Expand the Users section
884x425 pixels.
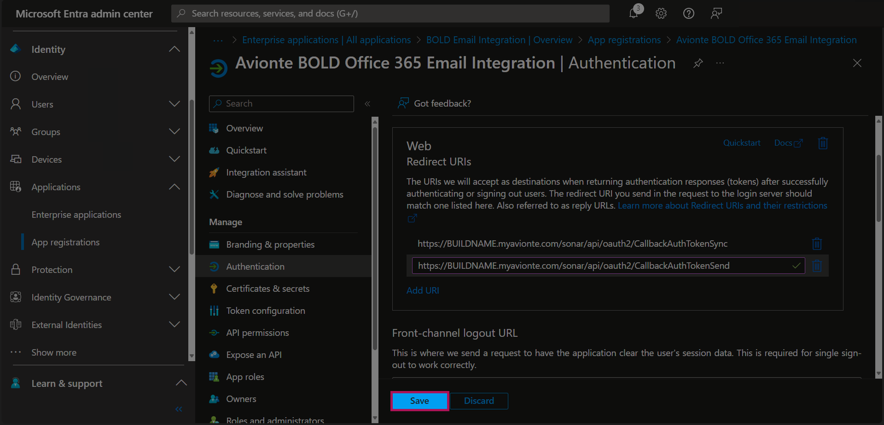pos(174,104)
